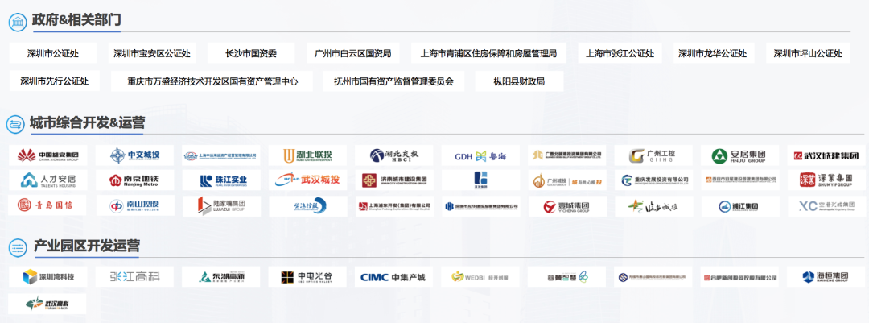Image resolution: width=869 pixels, height=323 pixels.
Task: Click the 合肥高创投资控股有限公司 logo
Action: tap(739, 276)
